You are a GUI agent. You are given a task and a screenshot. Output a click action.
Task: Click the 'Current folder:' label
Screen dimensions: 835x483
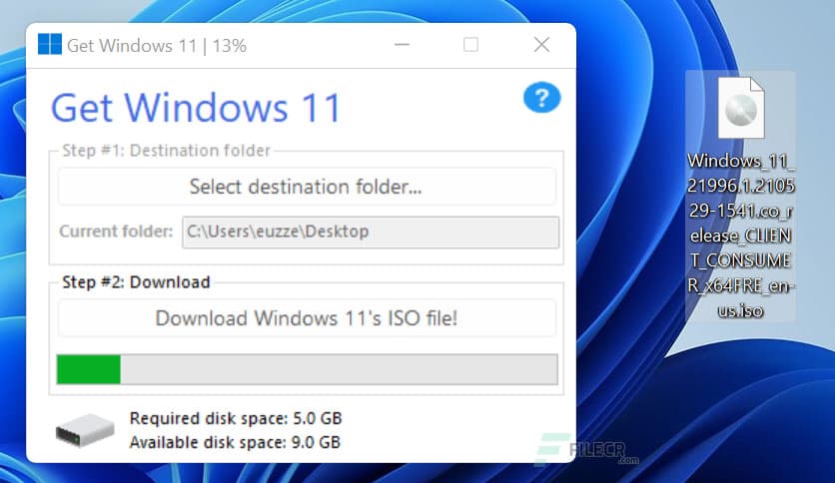point(116,232)
